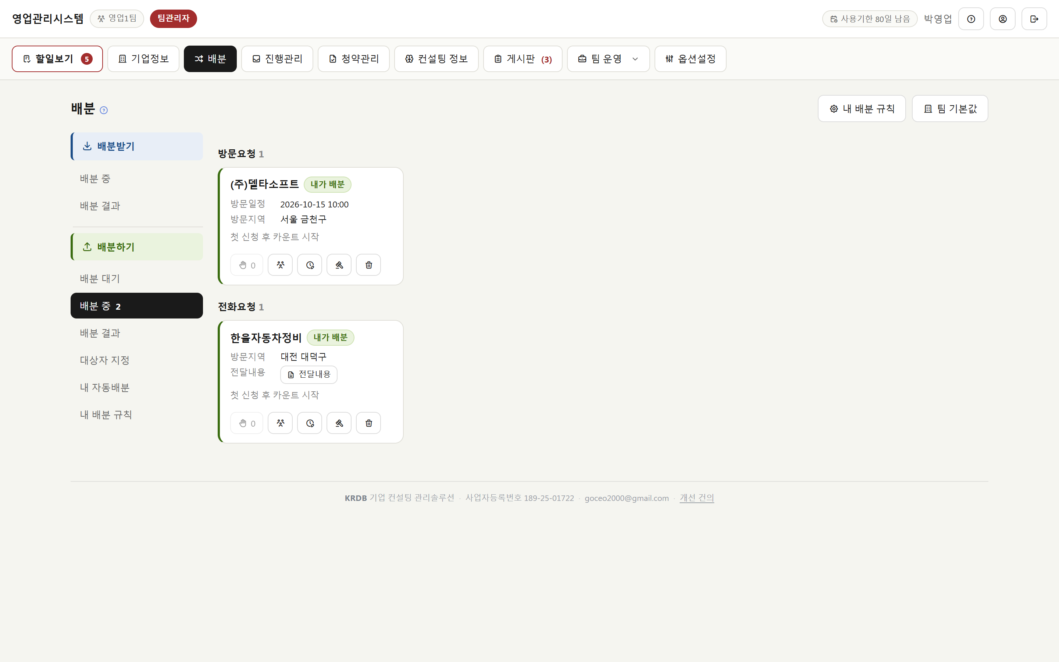Open the 컨설팅 정보 tab
The height and width of the screenshot is (662, 1059).
436,59
